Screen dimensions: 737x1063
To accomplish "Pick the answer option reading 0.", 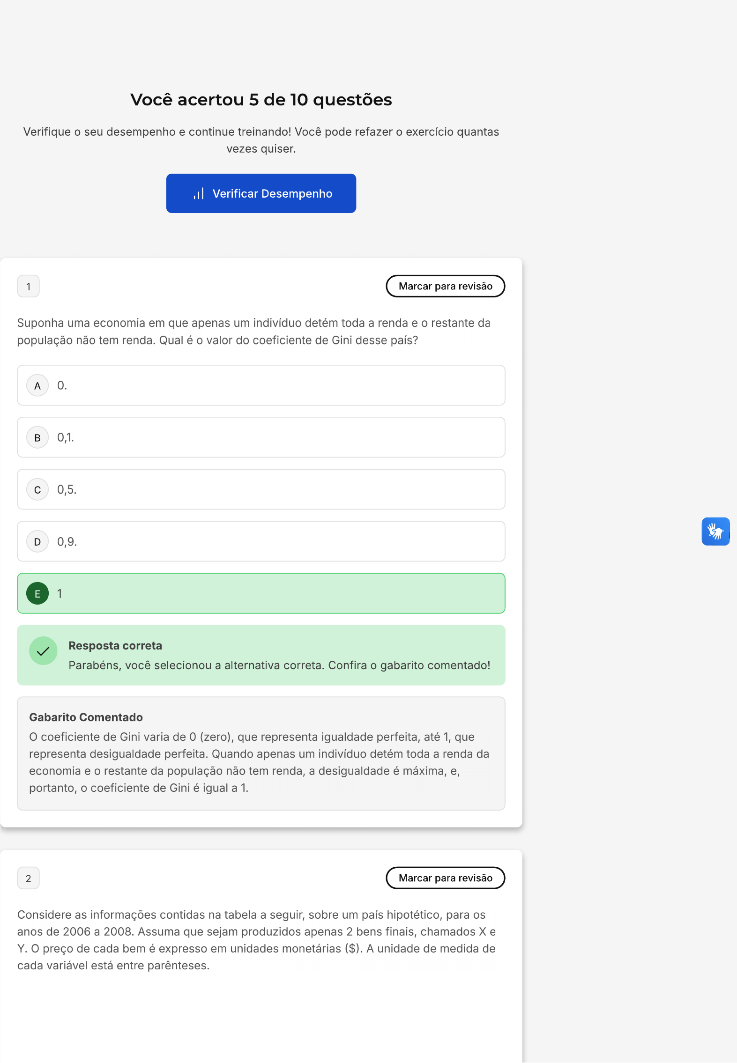I will pyautogui.click(x=261, y=385).
